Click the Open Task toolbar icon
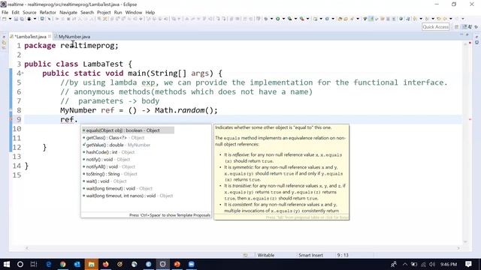 346,19
